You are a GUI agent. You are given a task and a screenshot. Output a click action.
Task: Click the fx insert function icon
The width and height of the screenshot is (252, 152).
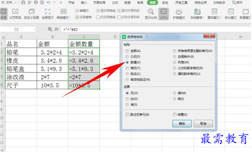pos(57,29)
